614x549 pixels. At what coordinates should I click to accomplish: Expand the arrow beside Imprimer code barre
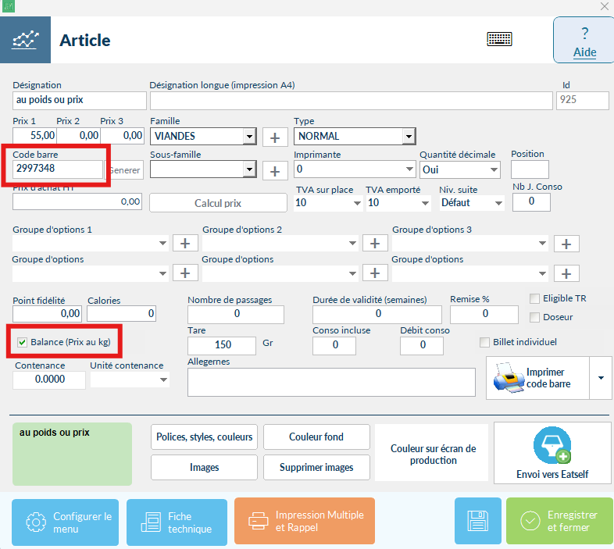(x=600, y=378)
